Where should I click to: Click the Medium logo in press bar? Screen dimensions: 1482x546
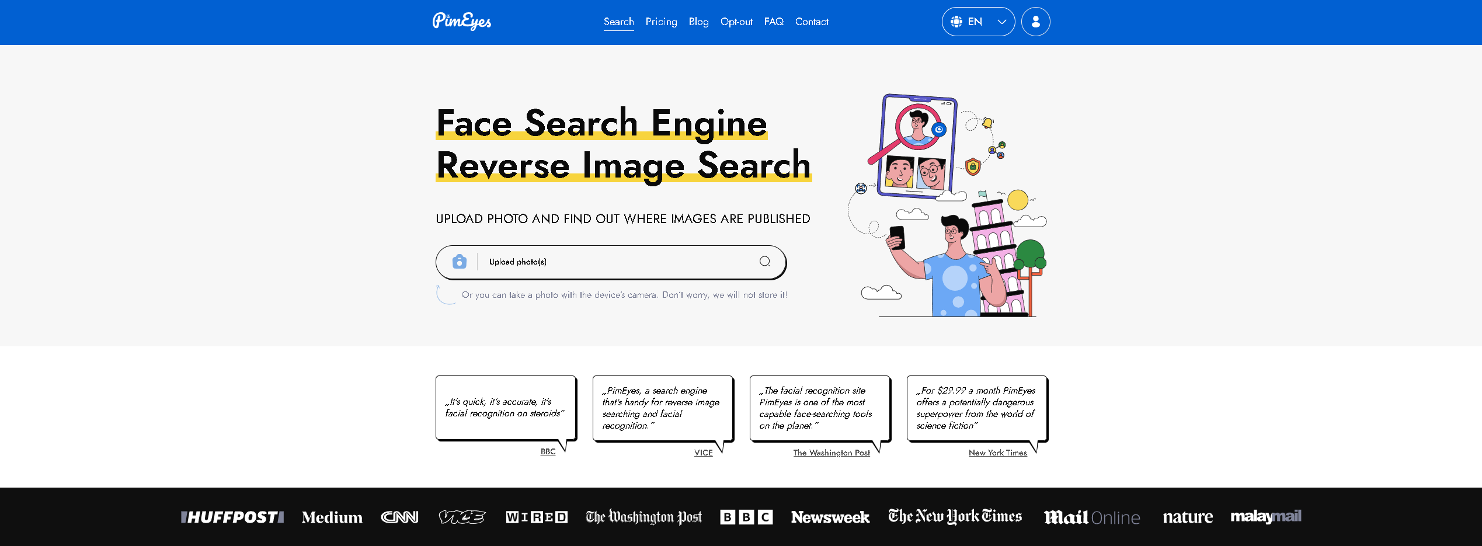(332, 517)
